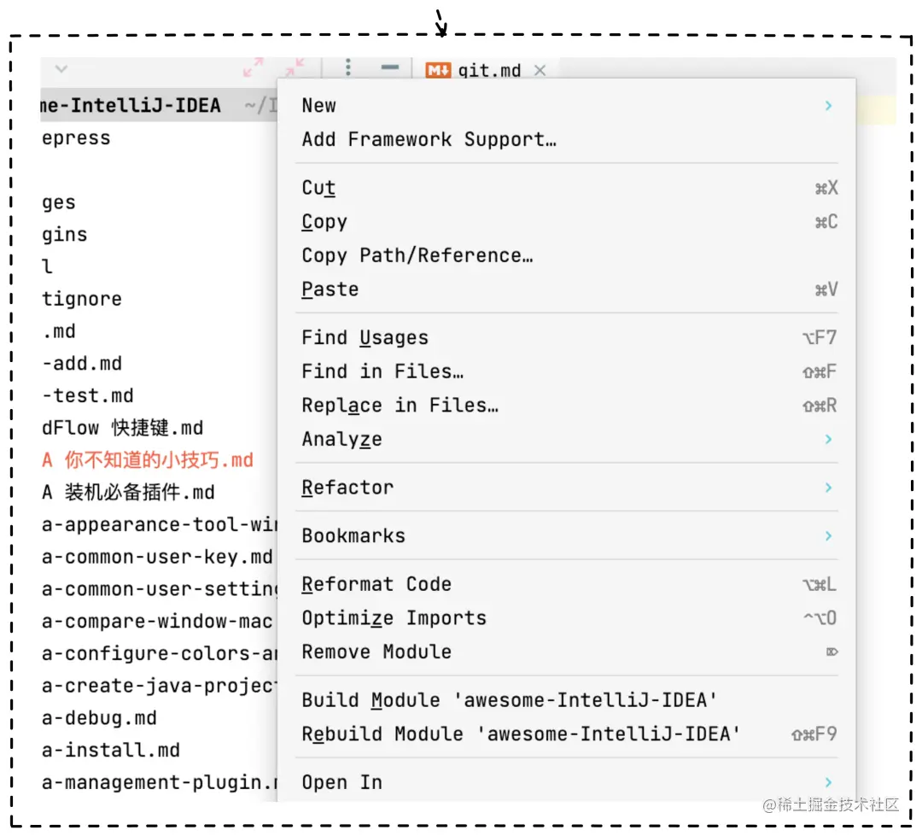Open the Bookmarks menu entry

click(x=567, y=536)
